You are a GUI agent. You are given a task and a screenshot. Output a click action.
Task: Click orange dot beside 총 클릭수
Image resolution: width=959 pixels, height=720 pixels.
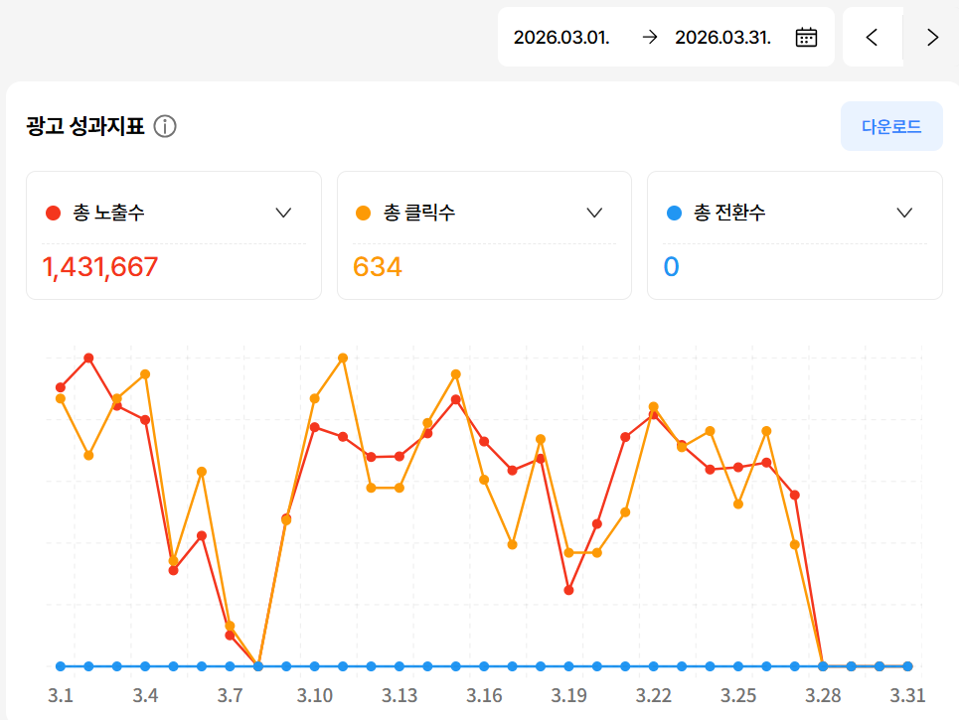364,213
